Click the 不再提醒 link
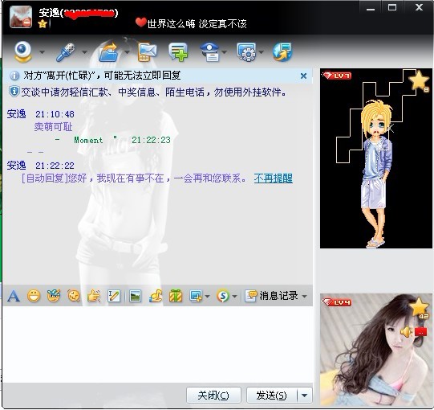Screen dimensions: 434x410 [274, 178]
